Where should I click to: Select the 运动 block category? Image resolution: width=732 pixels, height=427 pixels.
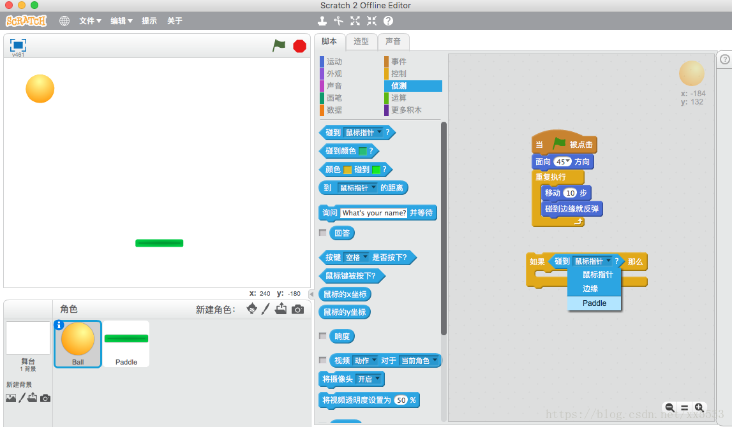334,62
